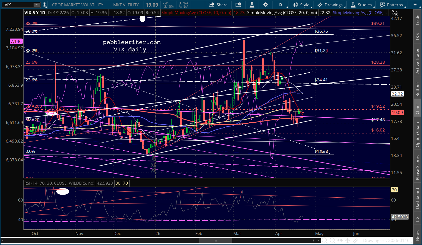The height and width of the screenshot is (245, 422).
Task: Click the CBOE MARKET VOLATILITY description
Action: point(78,5)
